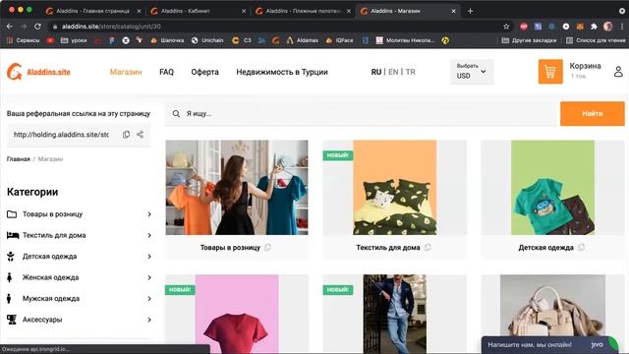
Task: Click the orange Найти search button
Action: pos(592,114)
